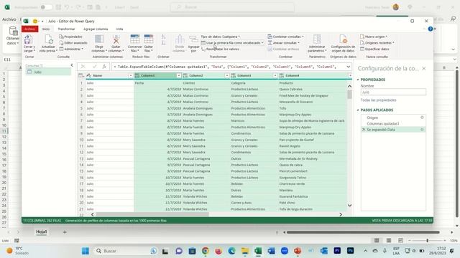
Task: Expand the formula bar
Action: pyautogui.click(x=348, y=67)
